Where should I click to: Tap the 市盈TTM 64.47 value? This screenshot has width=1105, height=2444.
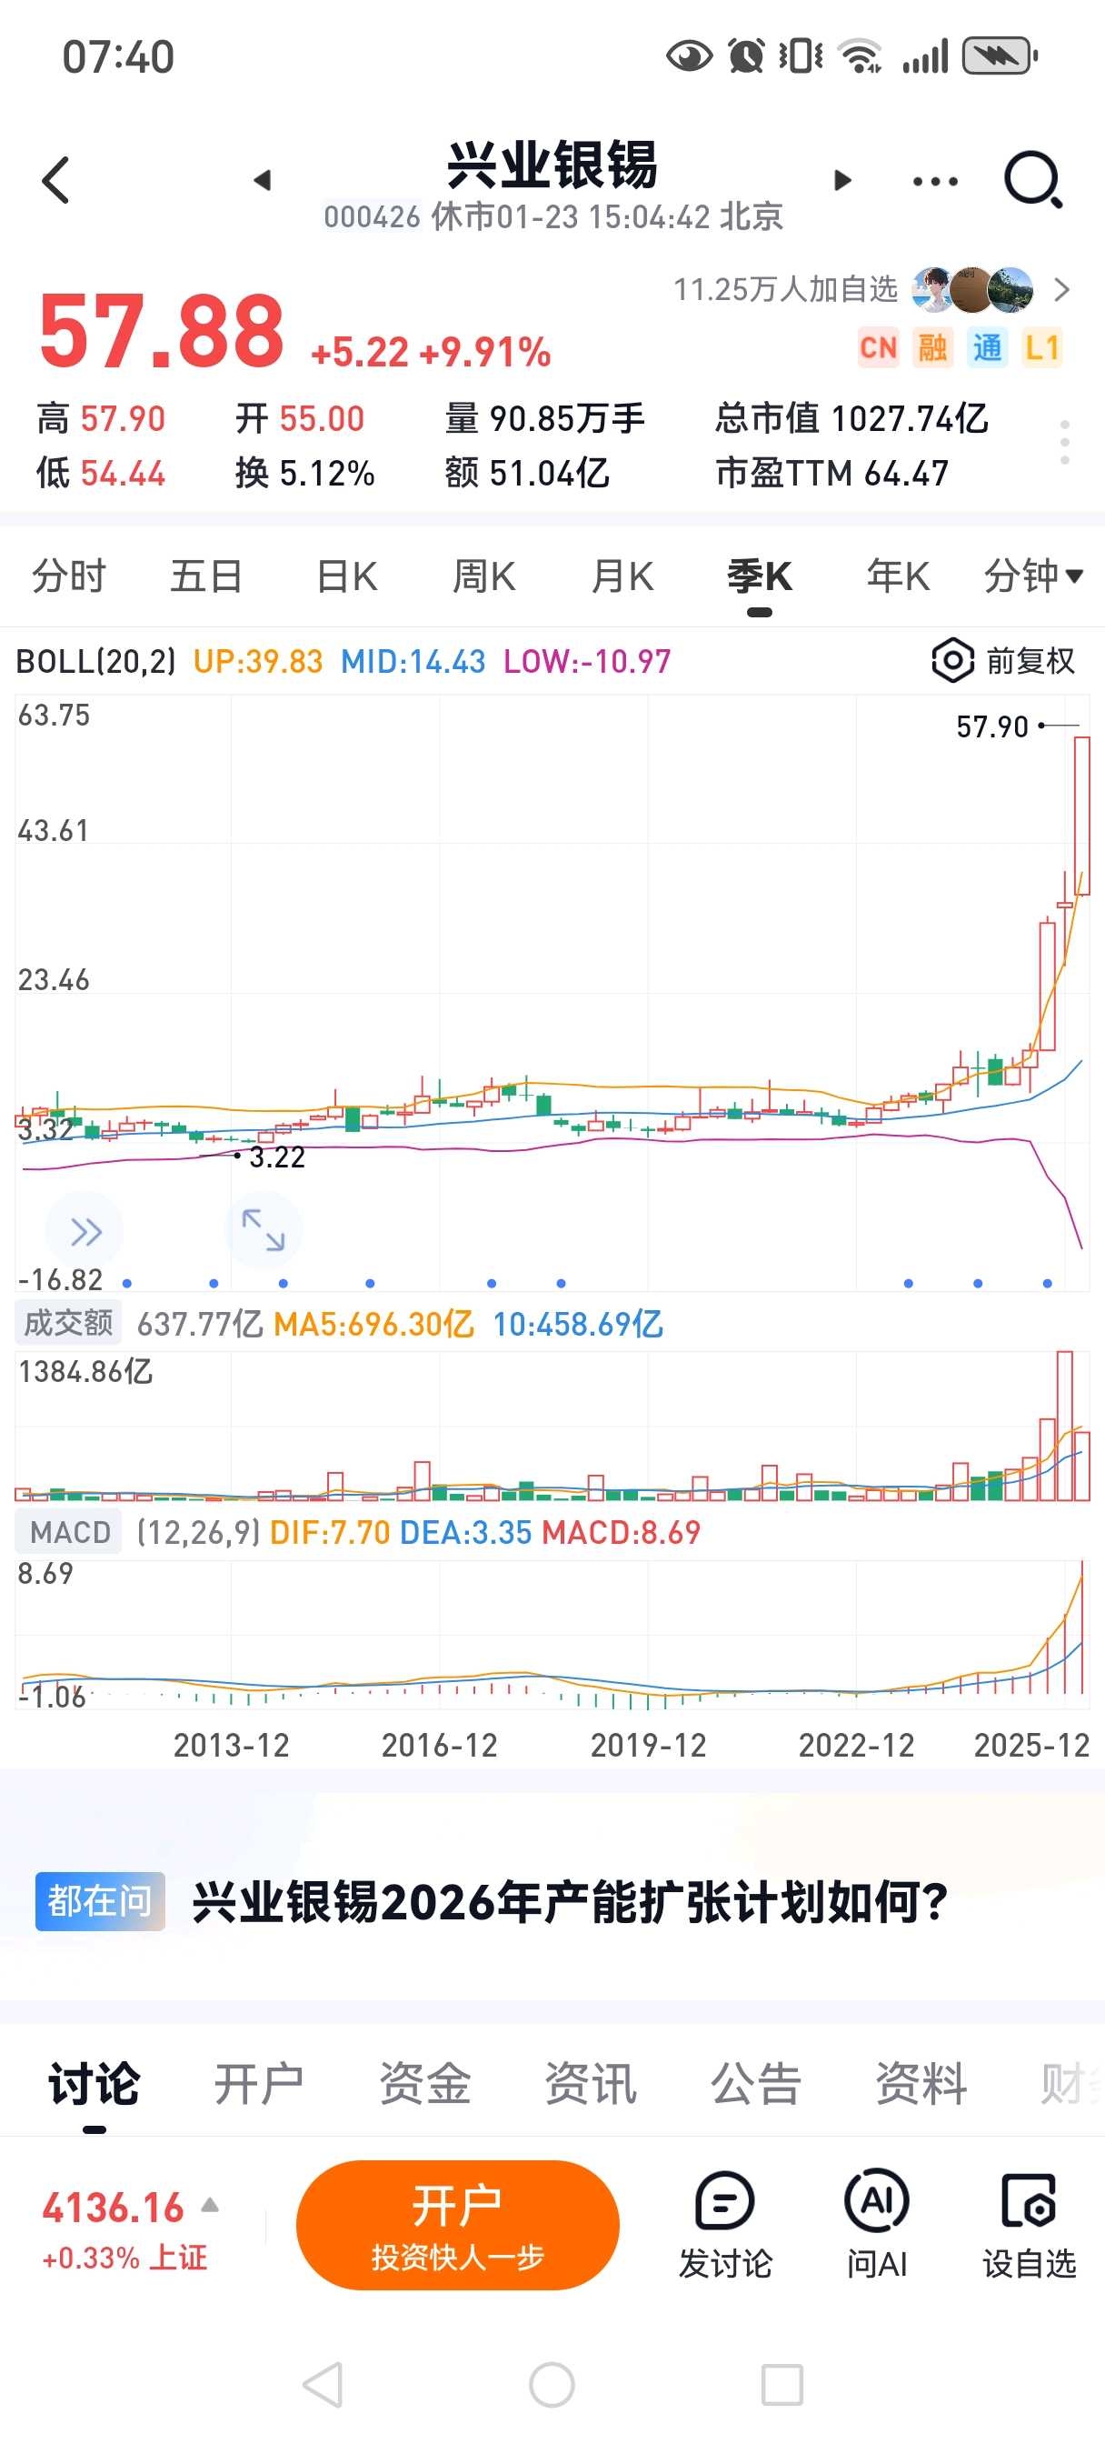831,473
